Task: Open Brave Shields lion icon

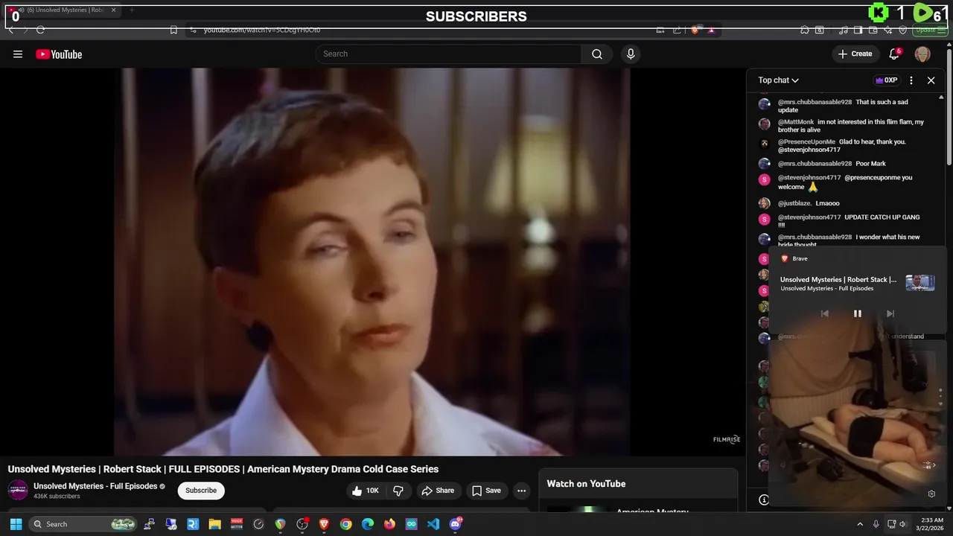Action: [x=695, y=30]
